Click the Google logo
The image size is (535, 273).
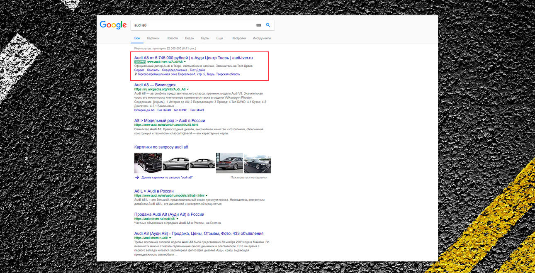coord(113,25)
